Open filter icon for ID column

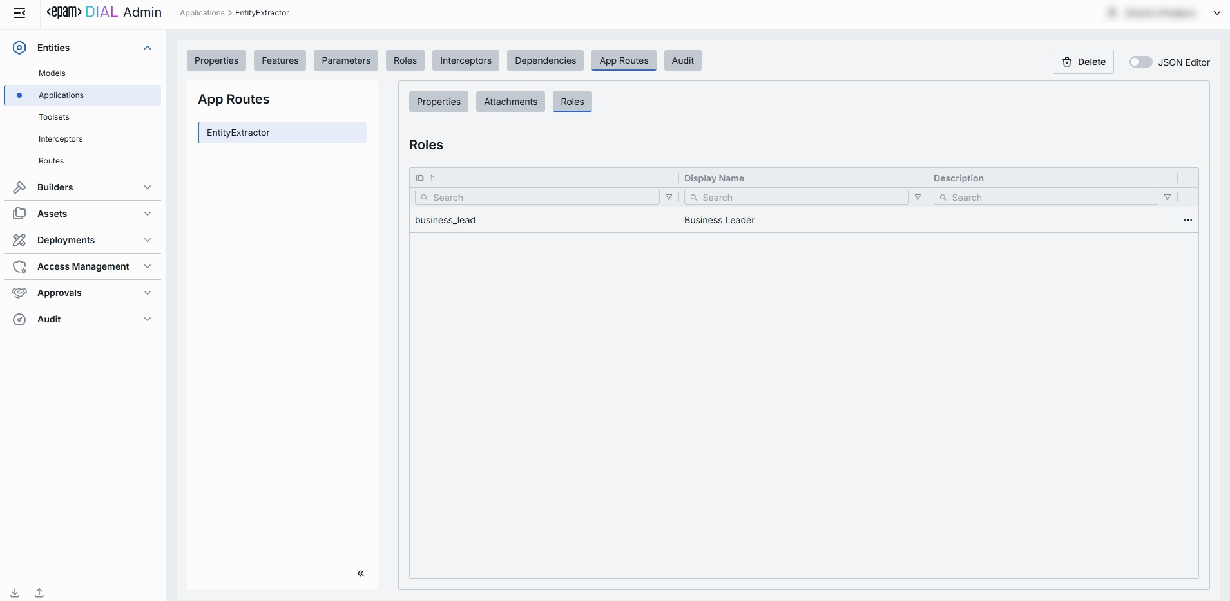point(669,198)
